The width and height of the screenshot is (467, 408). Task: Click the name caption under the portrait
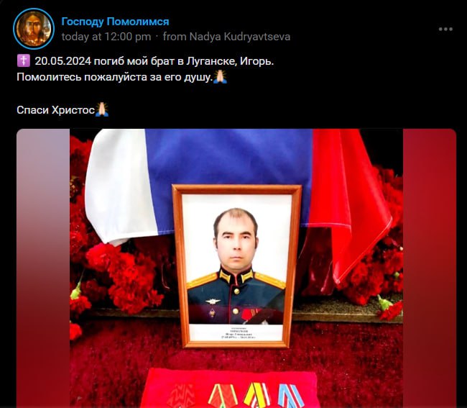[236, 334]
